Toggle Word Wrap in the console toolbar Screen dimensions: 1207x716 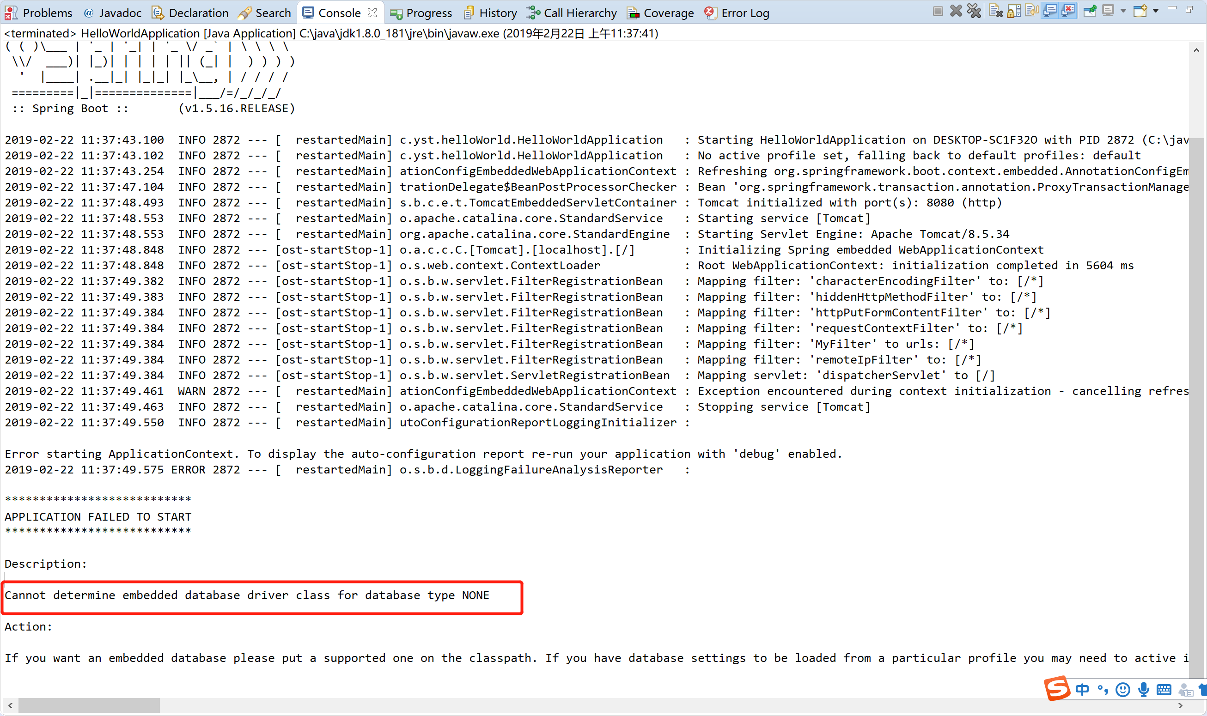click(x=1032, y=12)
